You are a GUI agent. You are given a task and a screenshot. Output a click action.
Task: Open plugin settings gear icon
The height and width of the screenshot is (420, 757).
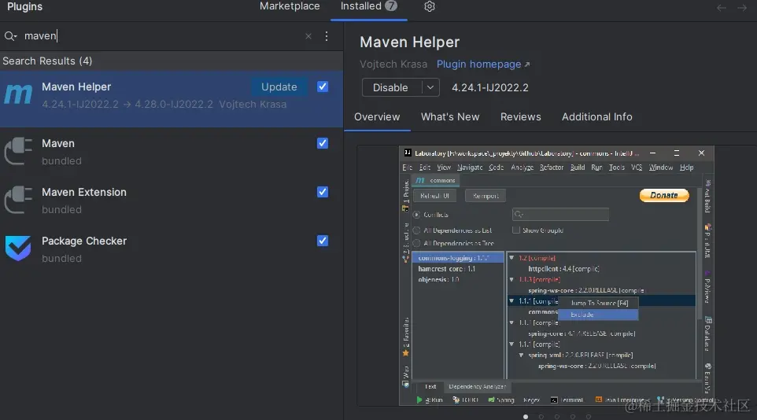point(429,6)
